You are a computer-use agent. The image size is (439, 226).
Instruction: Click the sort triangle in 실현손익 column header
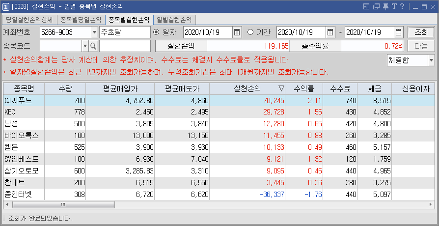coord(281,89)
